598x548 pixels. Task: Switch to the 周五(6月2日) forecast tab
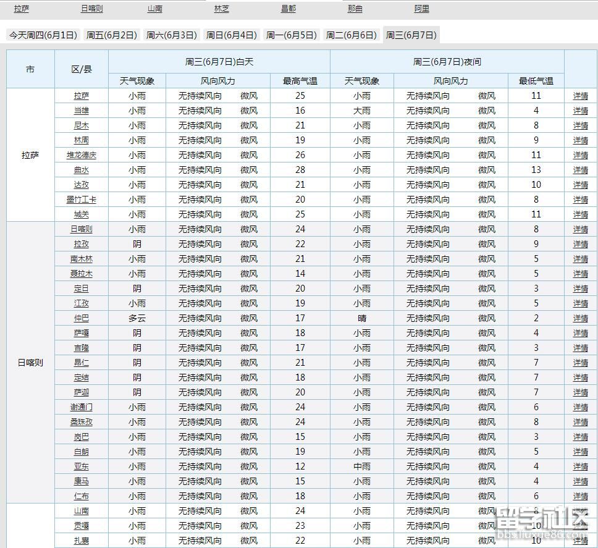coord(111,35)
